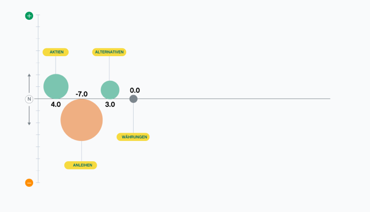Click the ALTERNATIVEN yellow label

coord(109,52)
